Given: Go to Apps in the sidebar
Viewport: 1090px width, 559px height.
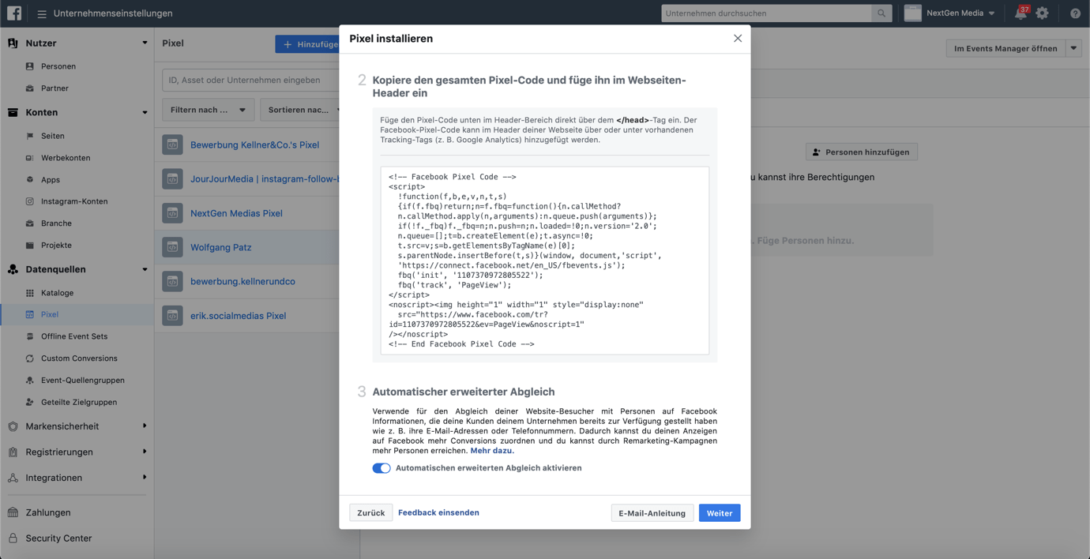Looking at the screenshot, I should pyautogui.click(x=51, y=180).
